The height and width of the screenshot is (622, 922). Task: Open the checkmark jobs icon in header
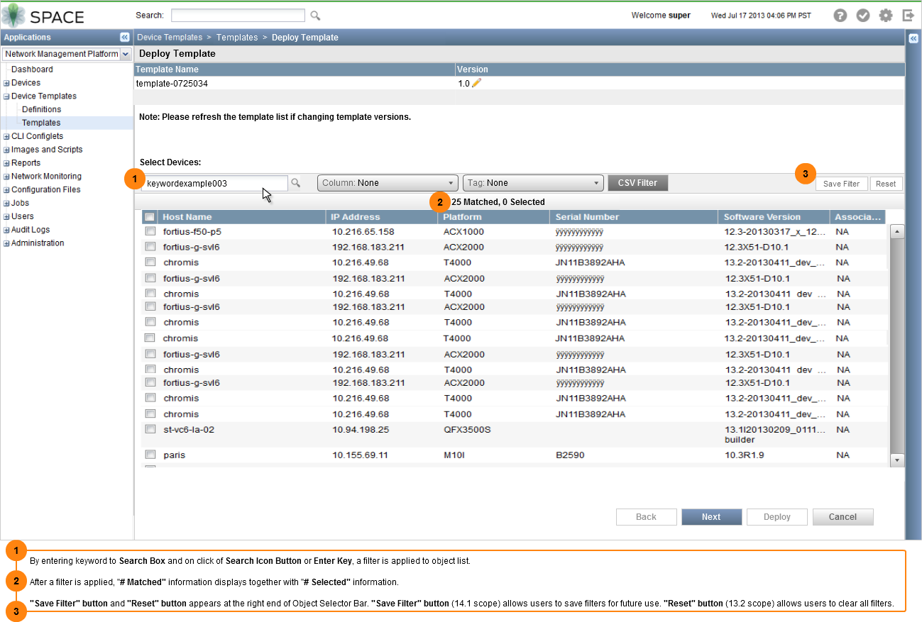pos(863,16)
